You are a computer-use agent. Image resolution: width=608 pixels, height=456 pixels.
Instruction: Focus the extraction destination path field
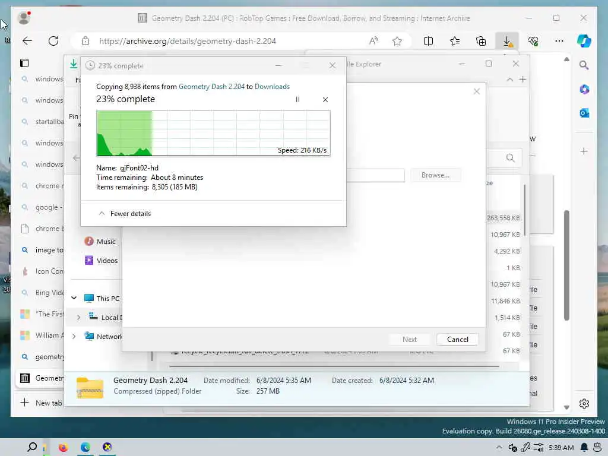click(375, 175)
